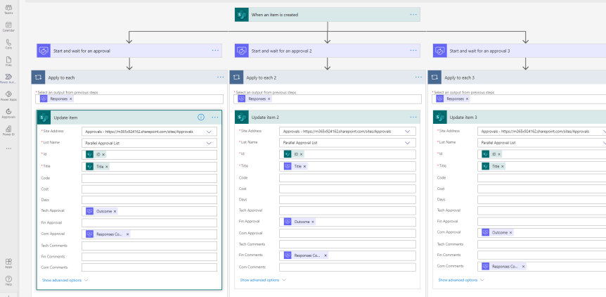Click the info icon on Update item
Screen dimensions: 606x297
[x=200, y=117]
